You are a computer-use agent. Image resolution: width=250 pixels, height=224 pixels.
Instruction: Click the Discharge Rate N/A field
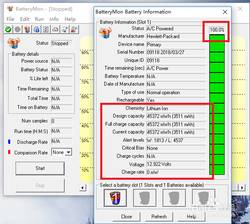pos(62,141)
